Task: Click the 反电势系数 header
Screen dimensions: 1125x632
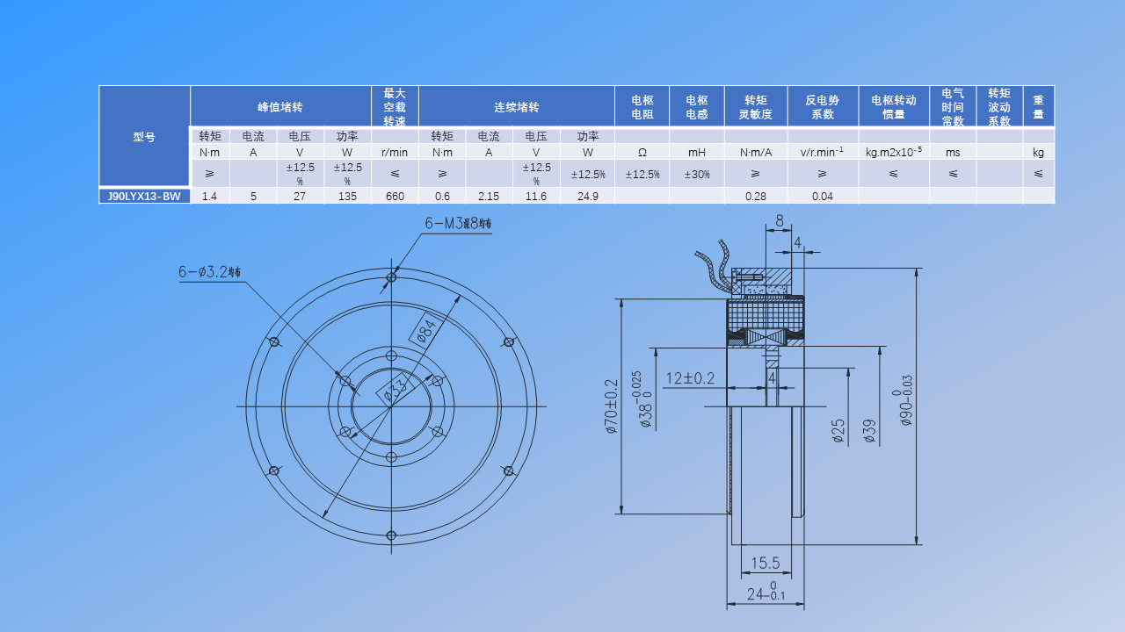Action: 823,107
